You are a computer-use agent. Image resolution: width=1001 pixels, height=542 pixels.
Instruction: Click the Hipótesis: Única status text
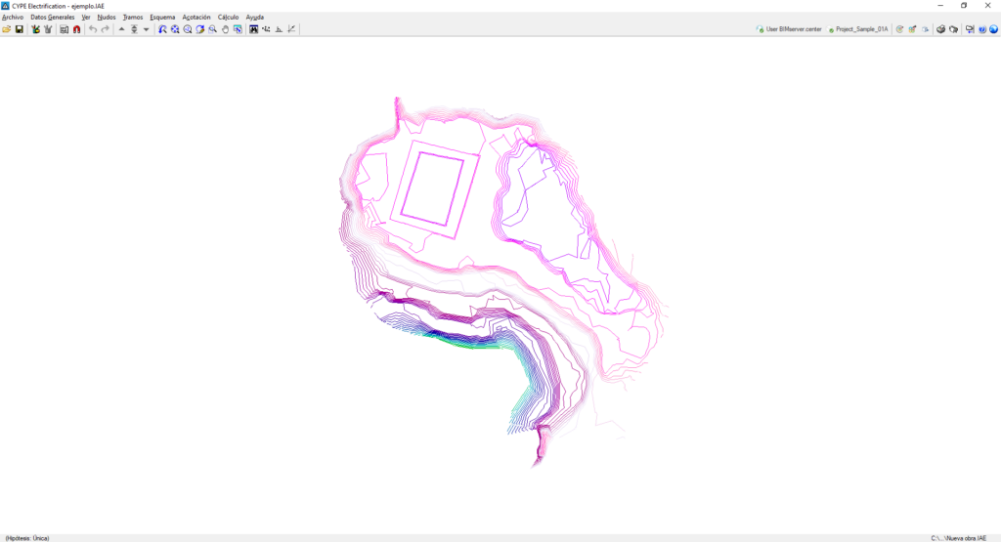(x=26, y=538)
